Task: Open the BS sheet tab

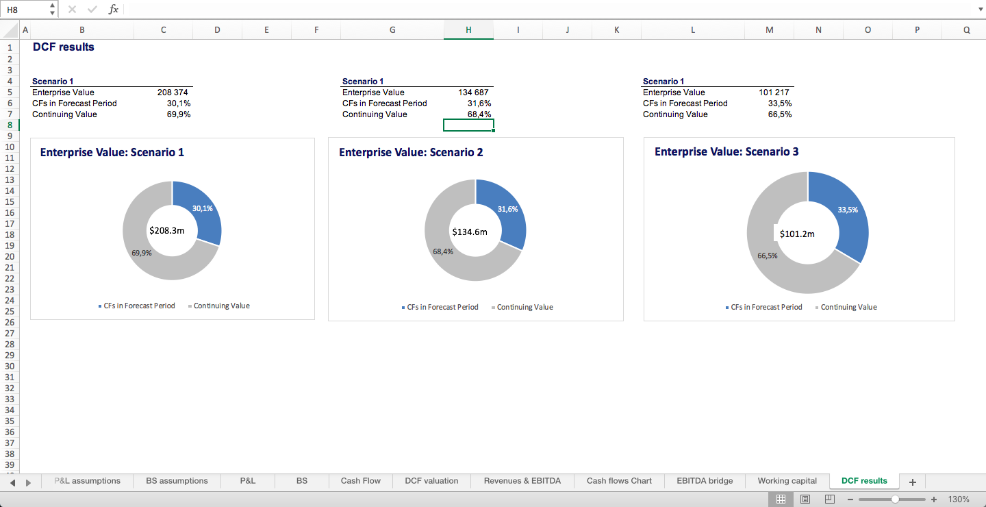Action: click(x=302, y=481)
